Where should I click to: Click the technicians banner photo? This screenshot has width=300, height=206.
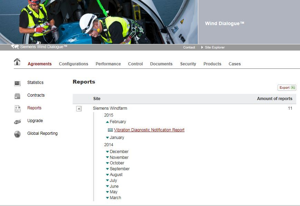click(99, 22)
